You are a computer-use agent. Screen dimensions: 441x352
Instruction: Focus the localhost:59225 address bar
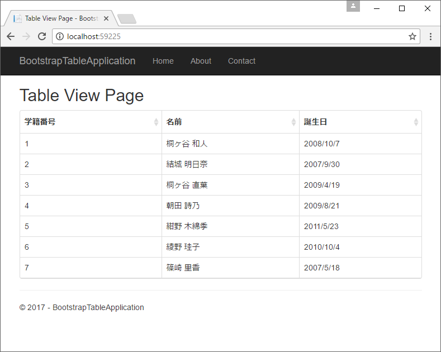tap(236, 36)
